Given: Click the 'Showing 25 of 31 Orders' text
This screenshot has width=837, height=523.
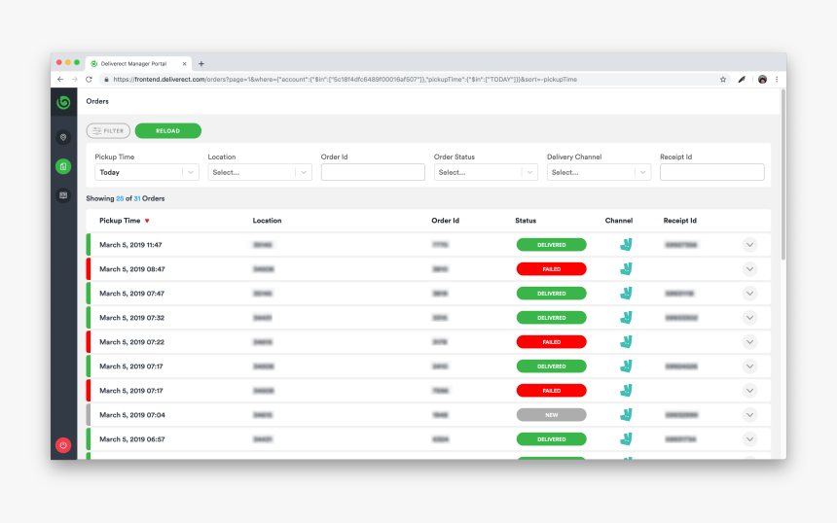Looking at the screenshot, I should pyautogui.click(x=126, y=198).
